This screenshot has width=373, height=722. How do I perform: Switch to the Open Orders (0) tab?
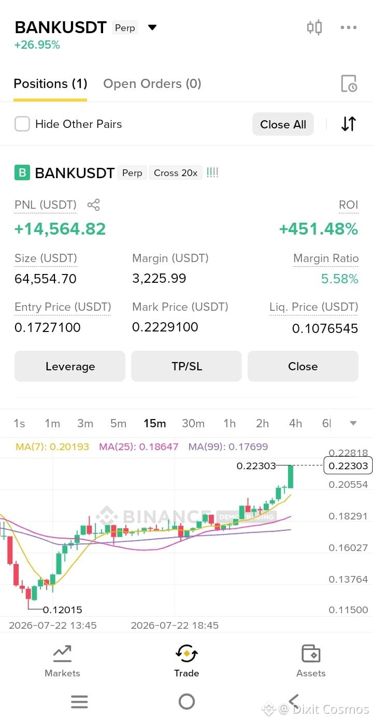click(x=152, y=84)
